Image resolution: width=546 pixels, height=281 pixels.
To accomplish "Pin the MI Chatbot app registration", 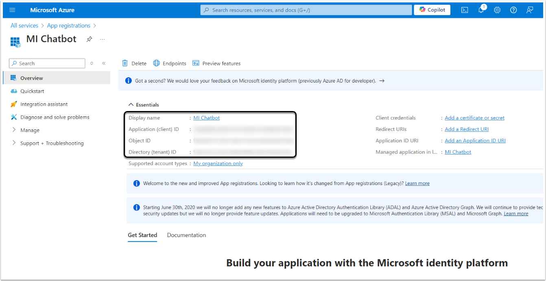I will [x=89, y=39].
